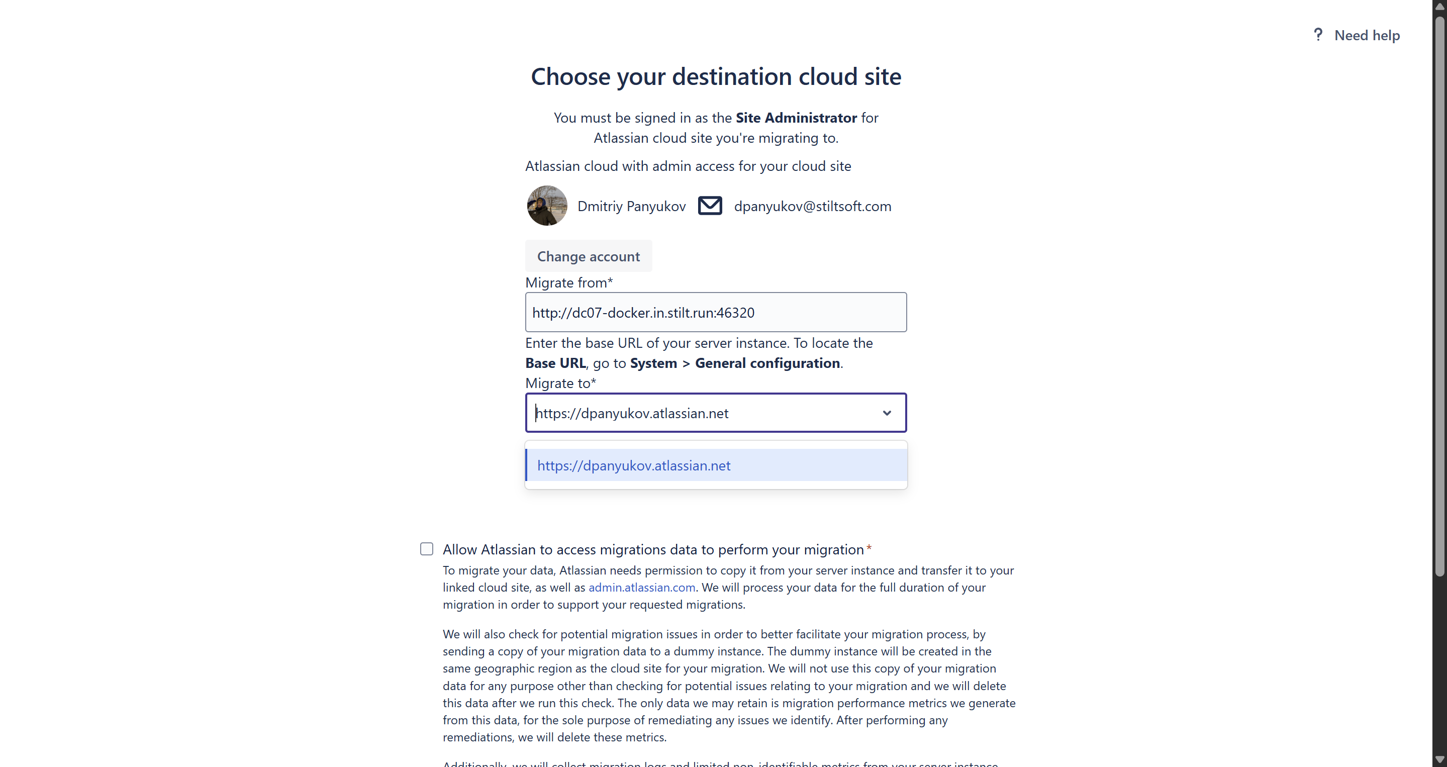Screen dimensions: 1447x767
Task: Focus the Migrate from URL field
Action: [715, 313]
